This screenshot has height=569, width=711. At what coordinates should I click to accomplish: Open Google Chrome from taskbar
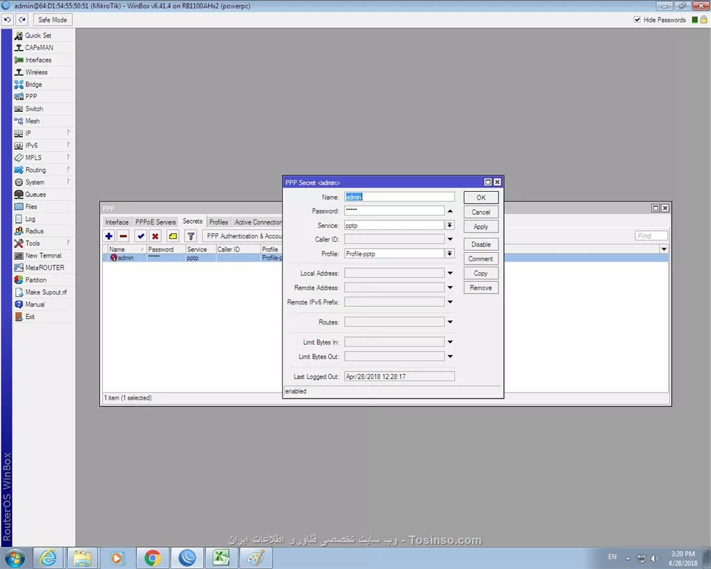(152, 558)
